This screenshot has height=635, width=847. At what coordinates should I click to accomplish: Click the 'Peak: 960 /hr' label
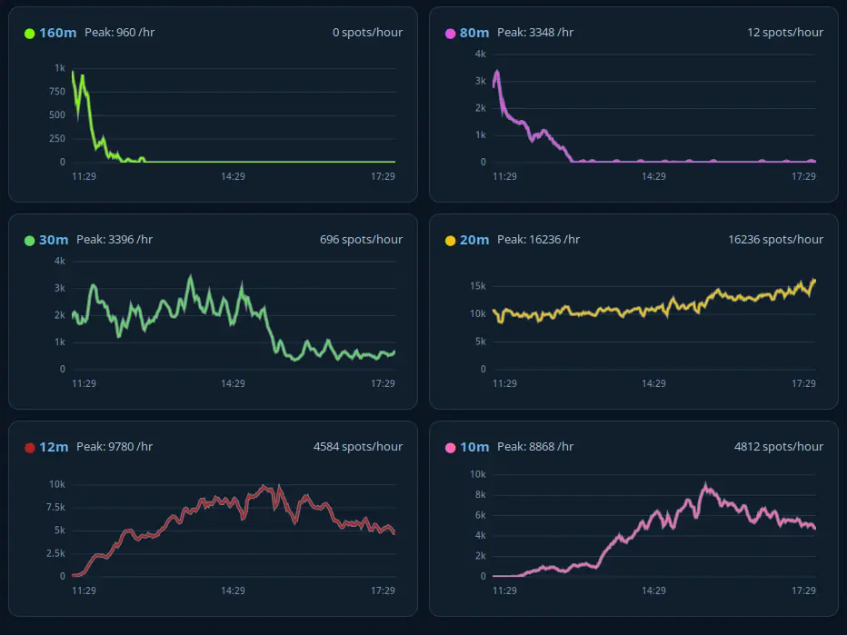(x=119, y=33)
